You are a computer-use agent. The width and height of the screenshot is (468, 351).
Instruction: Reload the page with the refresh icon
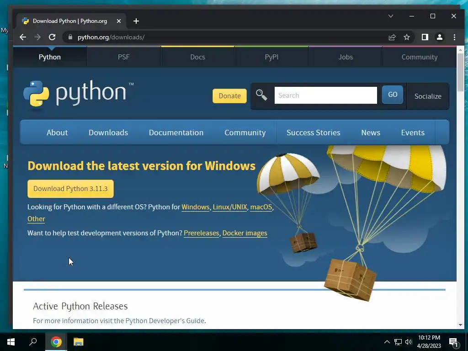[x=52, y=37]
